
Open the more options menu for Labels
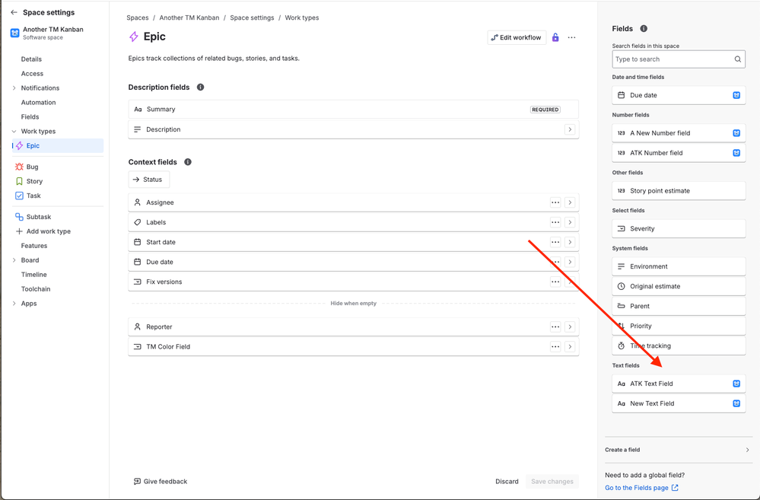[x=555, y=222]
